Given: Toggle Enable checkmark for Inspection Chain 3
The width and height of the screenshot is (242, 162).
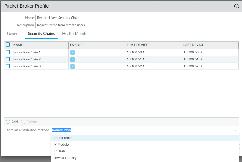Looking at the screenshot, I should [x=72, y=66].
